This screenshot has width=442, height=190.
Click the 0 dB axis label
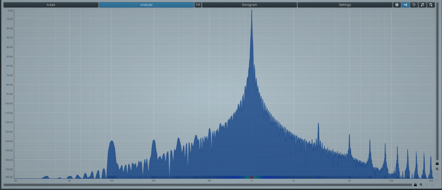[10, 11]
